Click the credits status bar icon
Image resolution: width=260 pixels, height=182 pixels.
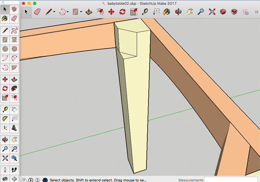[x=31, y=180]
